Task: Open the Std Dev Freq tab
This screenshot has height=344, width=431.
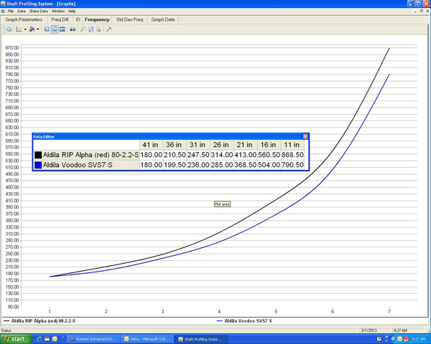Action: click(129, 19)
